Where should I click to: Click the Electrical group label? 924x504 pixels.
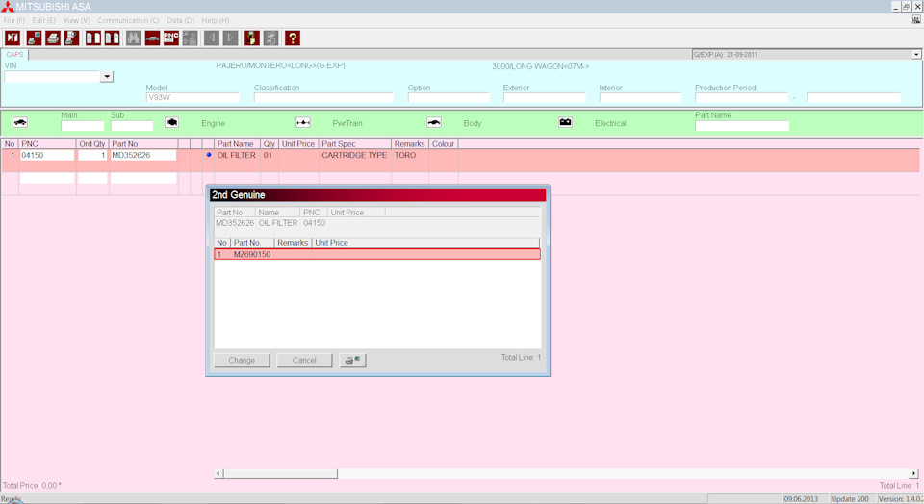[x=610, y=123]
